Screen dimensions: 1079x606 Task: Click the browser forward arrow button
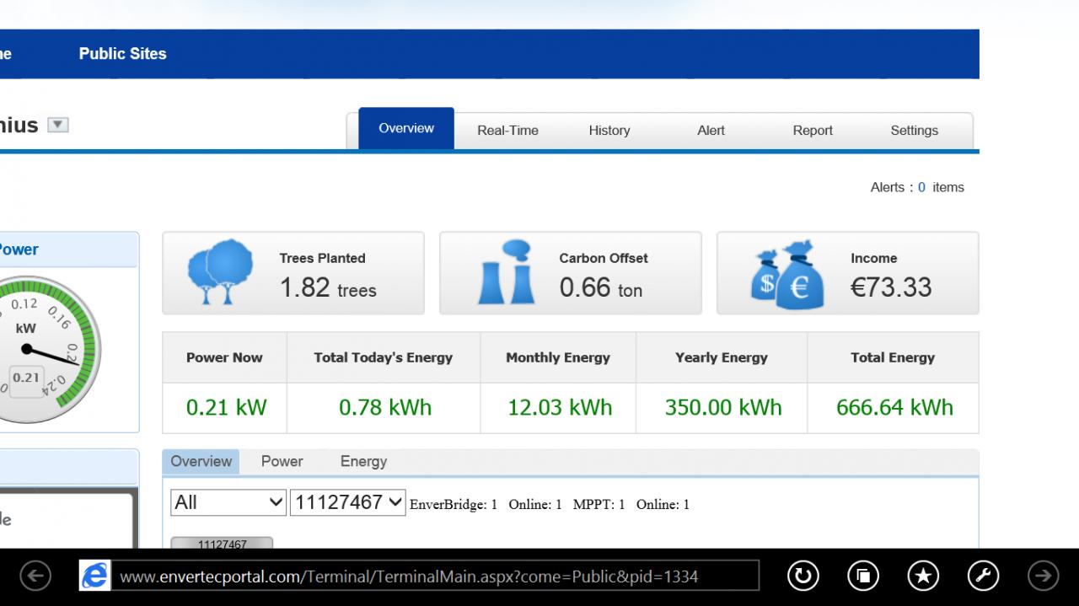point(1044,577)
